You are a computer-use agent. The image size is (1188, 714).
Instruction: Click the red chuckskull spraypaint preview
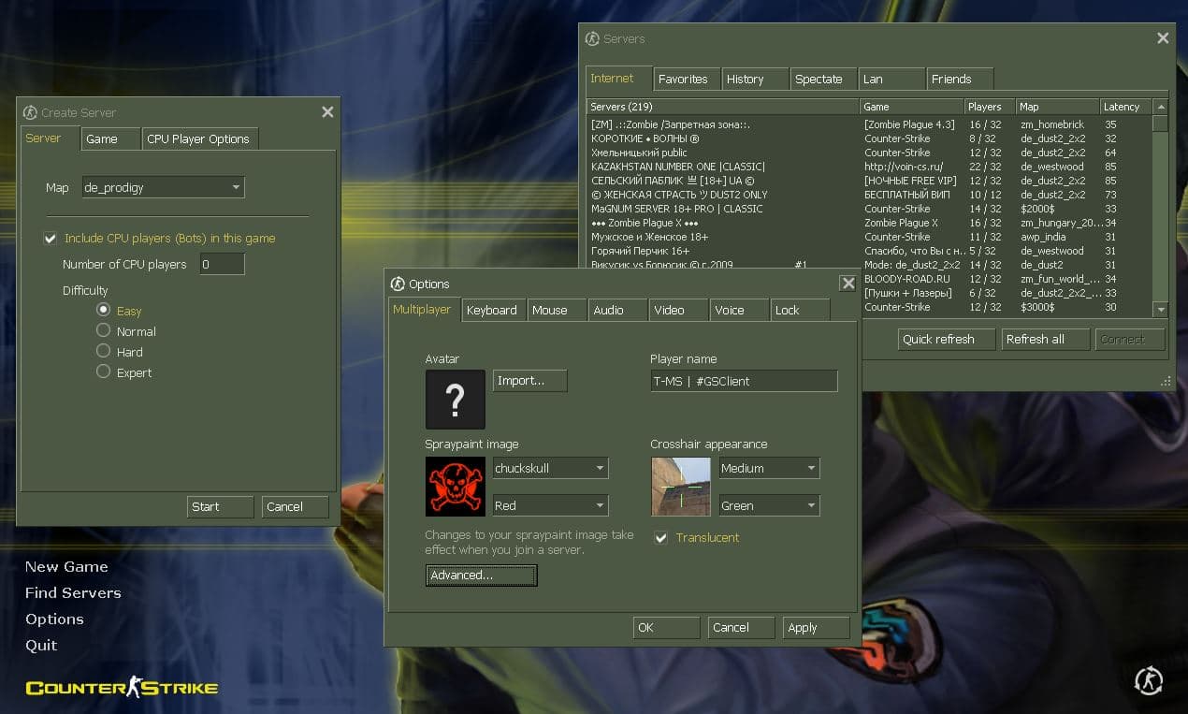pos(456,487)
